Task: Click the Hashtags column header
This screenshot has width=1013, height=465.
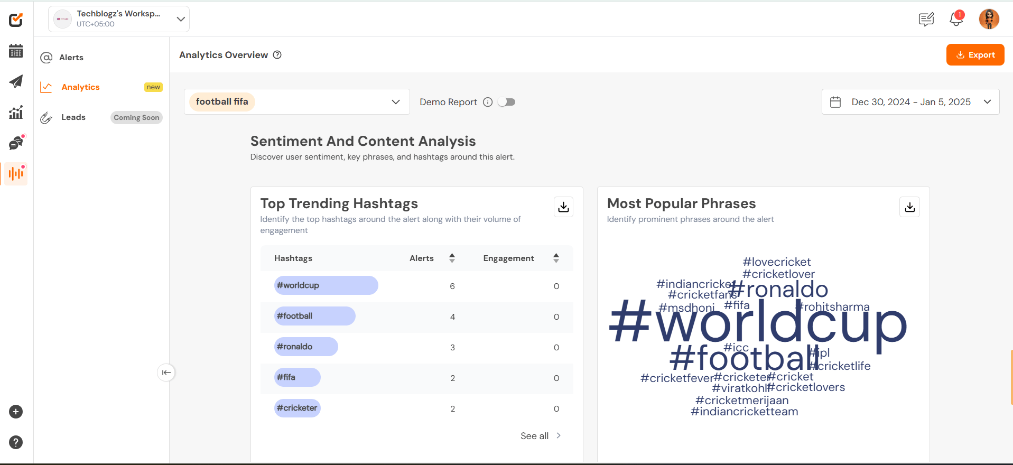Action: 293,258
